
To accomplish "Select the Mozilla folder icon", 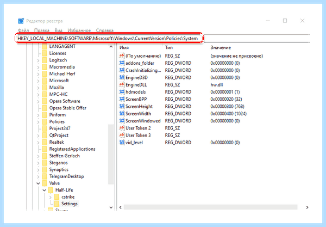I will [x=45, y=88].
